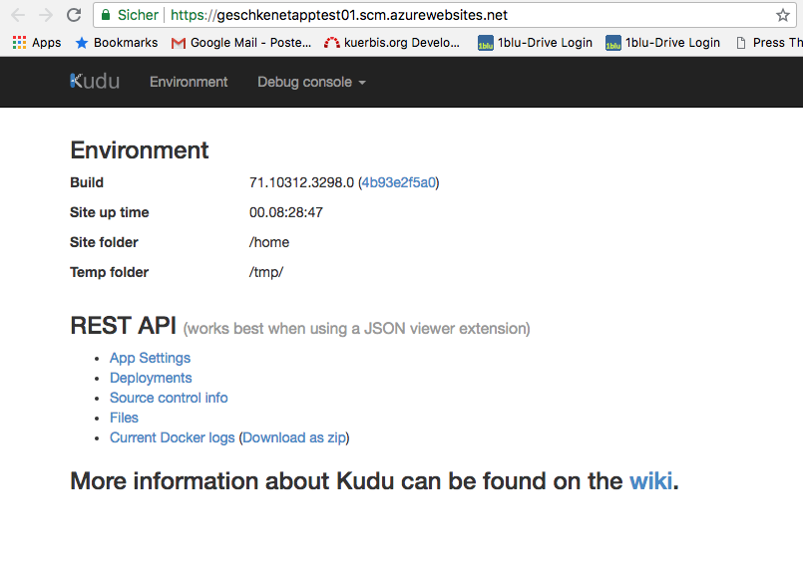
Task: Click the REST API heading
Action: coord(123,326)
